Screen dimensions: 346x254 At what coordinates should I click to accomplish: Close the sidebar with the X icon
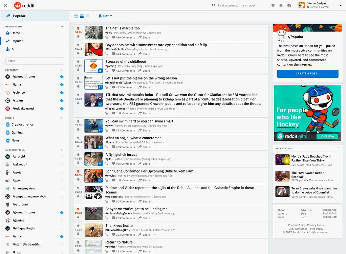tap(6, 5)
